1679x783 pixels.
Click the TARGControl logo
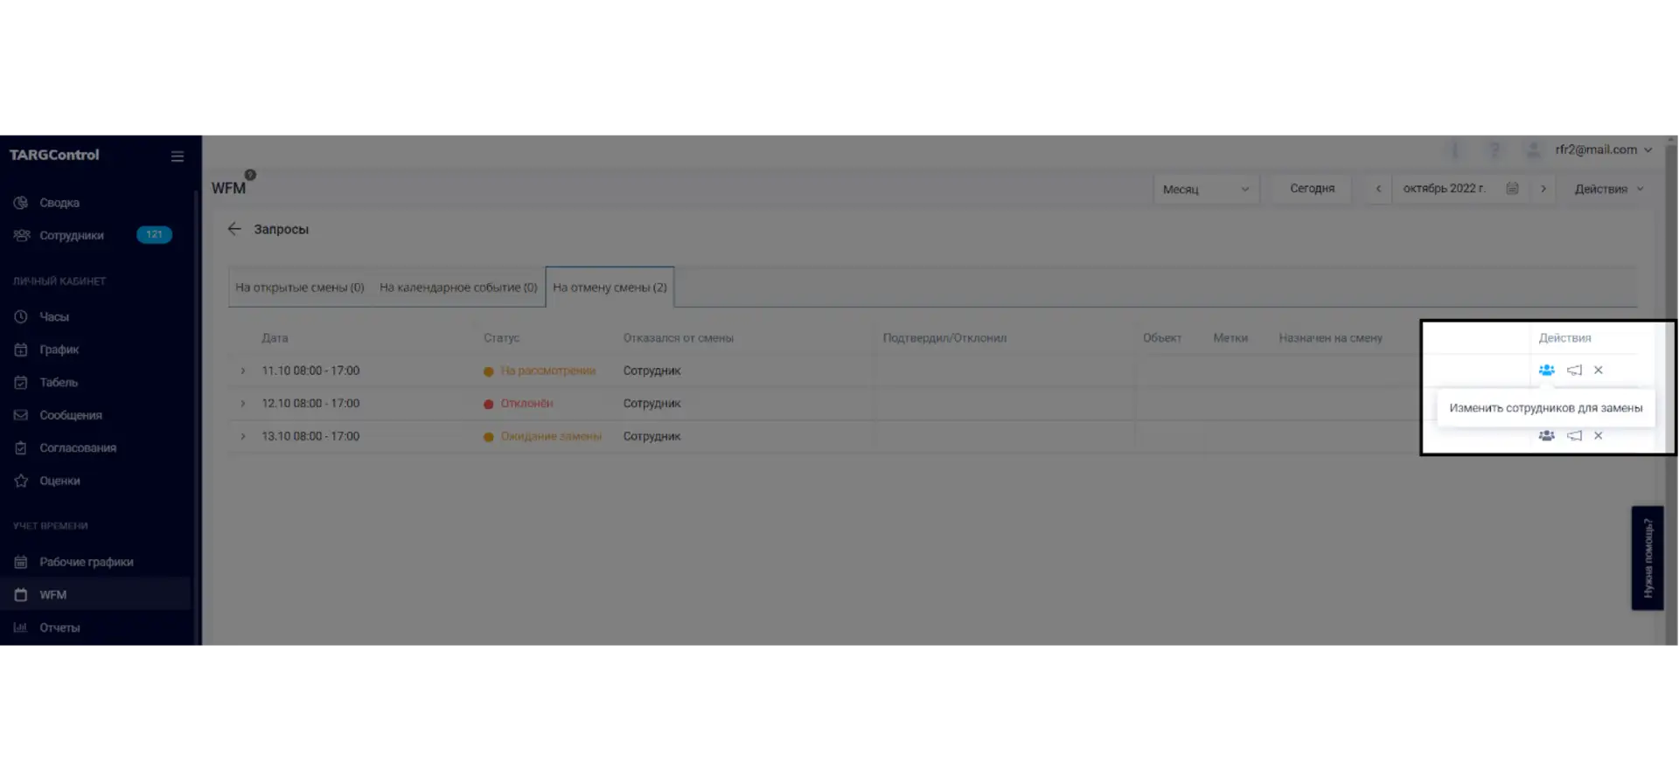(x=54, y=155)
